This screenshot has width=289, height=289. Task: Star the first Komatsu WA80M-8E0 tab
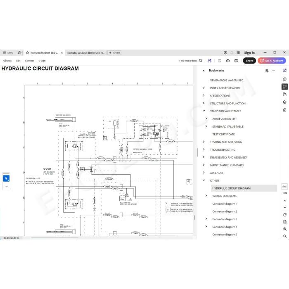click(28, 53)
